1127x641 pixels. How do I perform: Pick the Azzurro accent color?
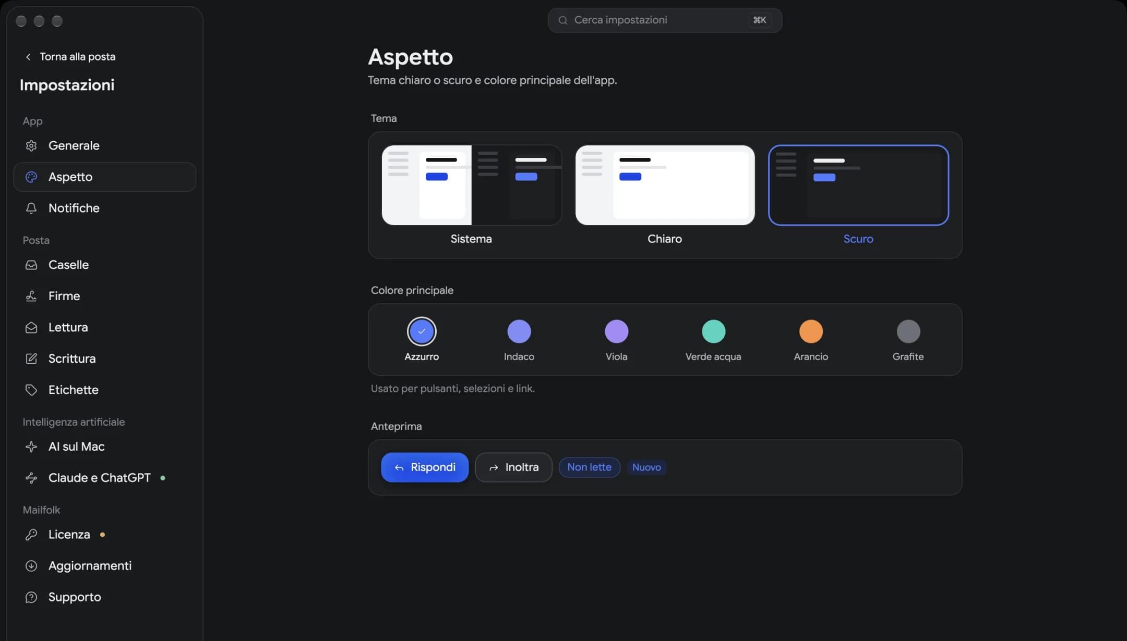tap(422, 331)
